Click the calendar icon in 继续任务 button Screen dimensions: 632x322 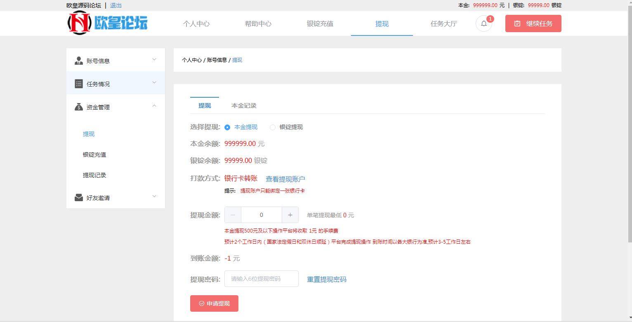tap(517, 24)
